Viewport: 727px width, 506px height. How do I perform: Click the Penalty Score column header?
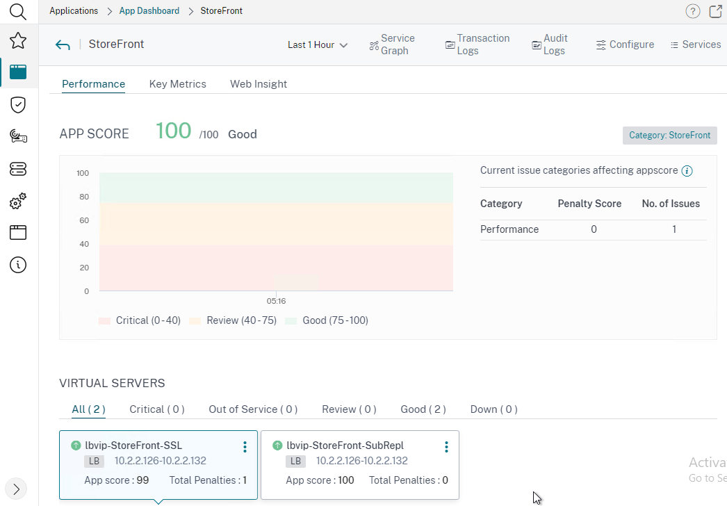pos(589,204)
